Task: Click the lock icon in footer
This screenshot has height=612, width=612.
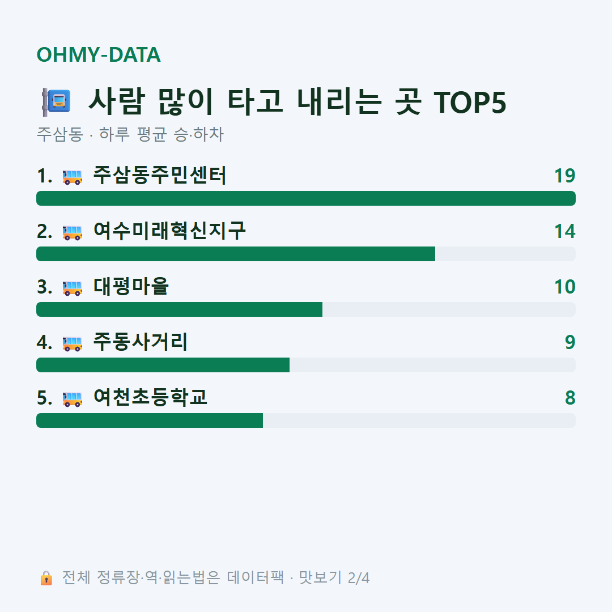Action: 46,577
